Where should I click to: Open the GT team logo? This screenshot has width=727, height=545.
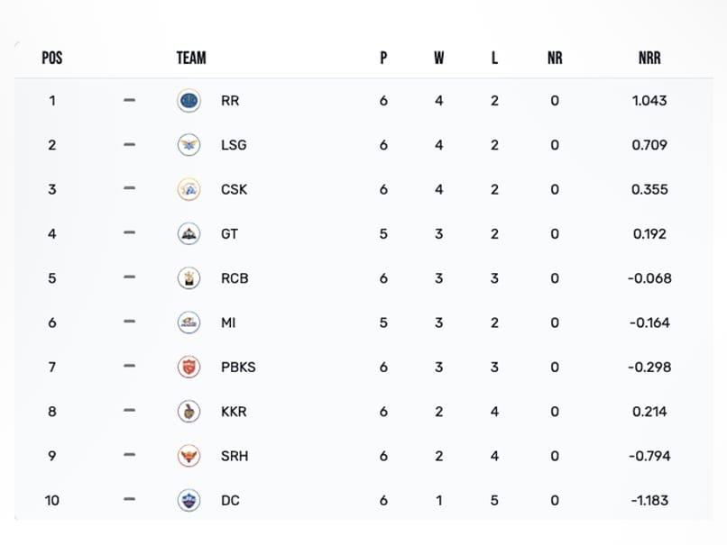coord(189,234)
